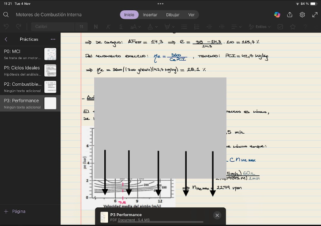Apply italic formatting (K)
321x226 pixels.
click(x=108, y=27)
